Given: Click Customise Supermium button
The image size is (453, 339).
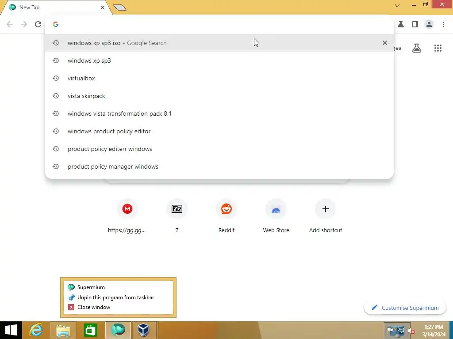Looking at the screenshot, I should tap(405, 308).
